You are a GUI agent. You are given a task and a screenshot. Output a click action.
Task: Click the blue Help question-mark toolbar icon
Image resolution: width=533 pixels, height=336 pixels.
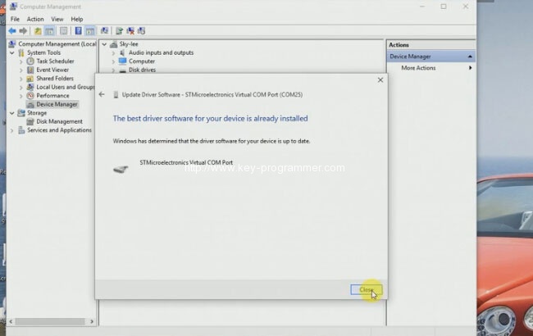(x=78, y=31)
